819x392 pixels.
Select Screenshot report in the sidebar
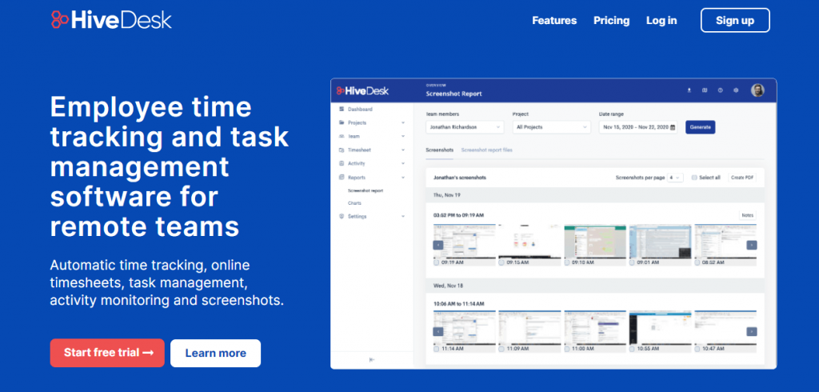(x=366, y=190)
